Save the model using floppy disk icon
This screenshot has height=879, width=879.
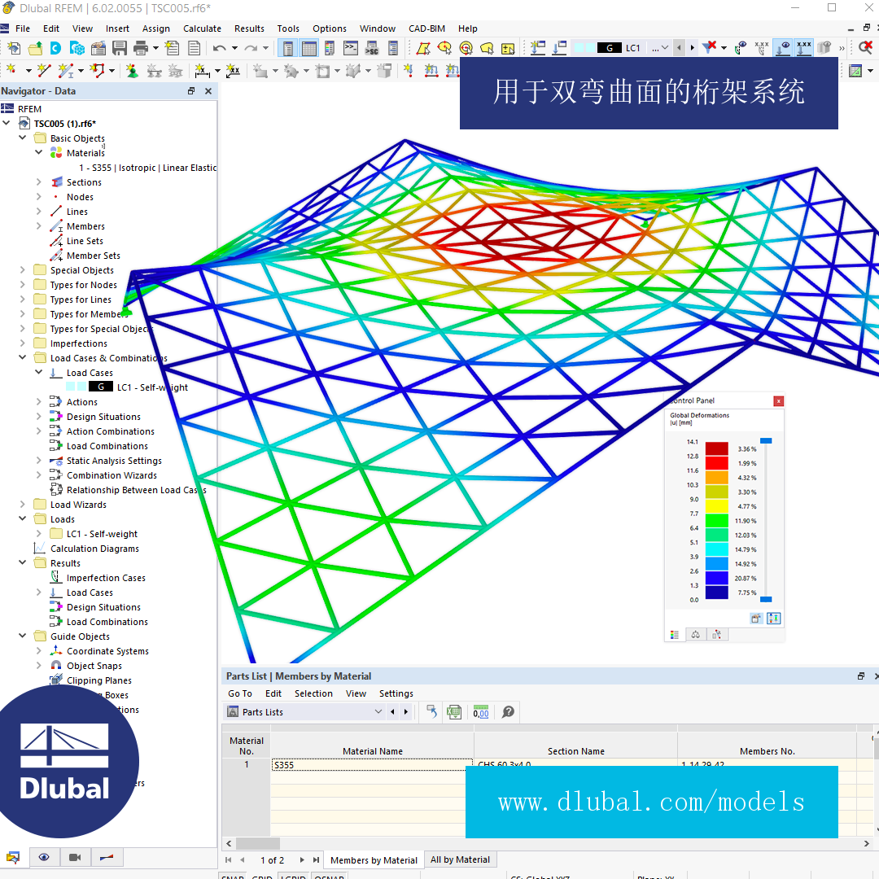(120, 49)
